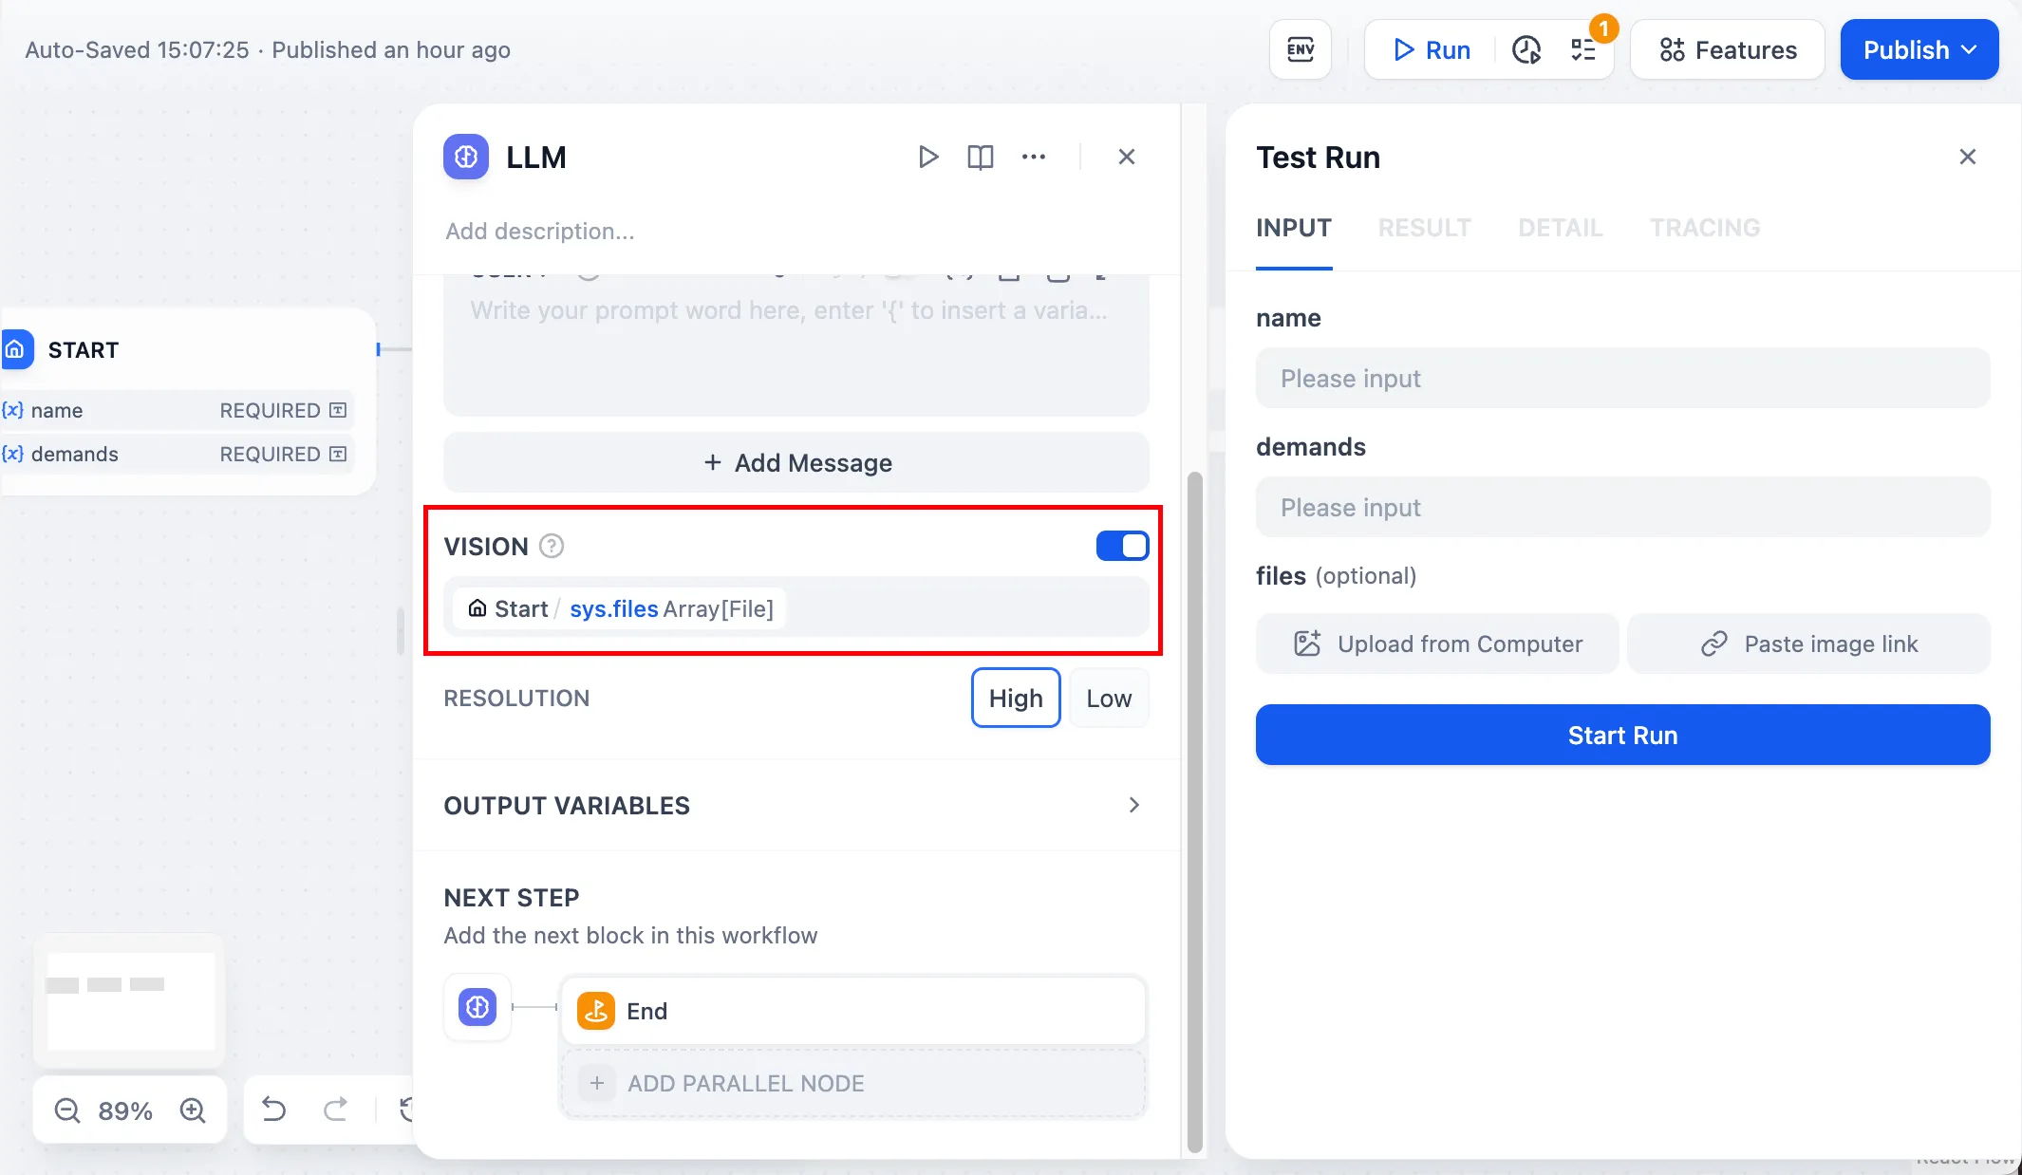Expand the Output Variables section
This screenshot has height=1175, width=2022.
click(1133, 805)
